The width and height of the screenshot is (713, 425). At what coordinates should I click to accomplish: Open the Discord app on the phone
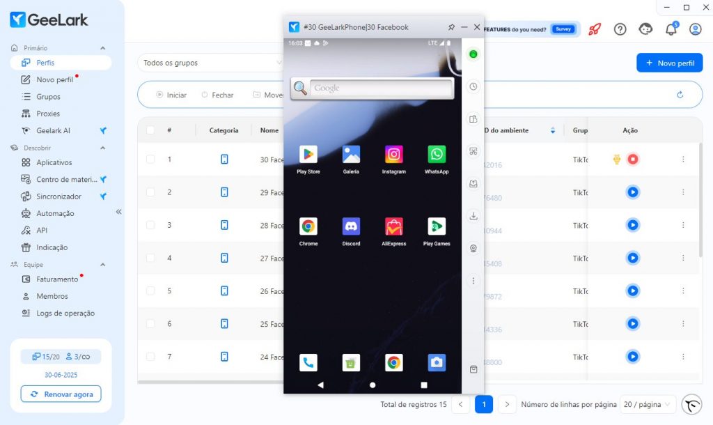pyautogui.click(x=351, y=226)
